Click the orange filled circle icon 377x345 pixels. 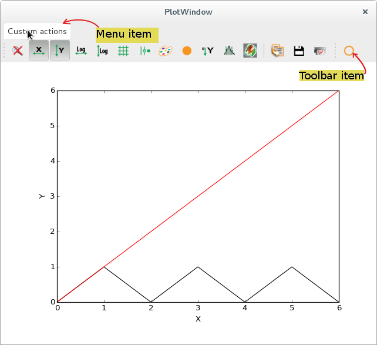187,51
